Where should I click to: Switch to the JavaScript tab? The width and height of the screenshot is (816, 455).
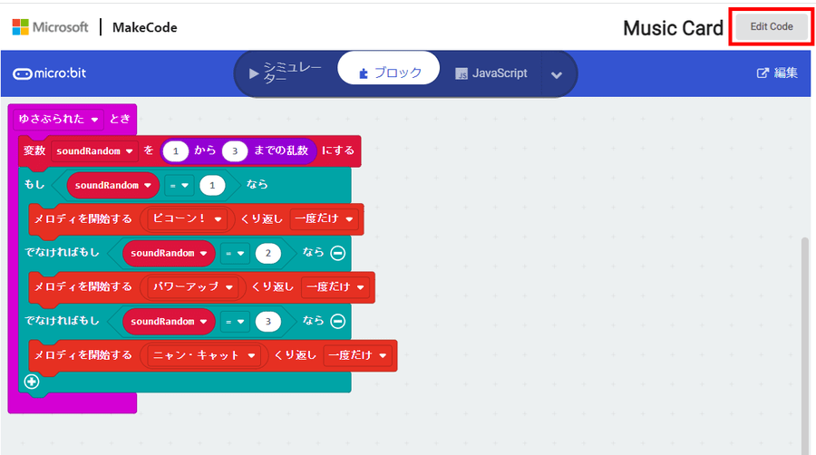[491, 73]
